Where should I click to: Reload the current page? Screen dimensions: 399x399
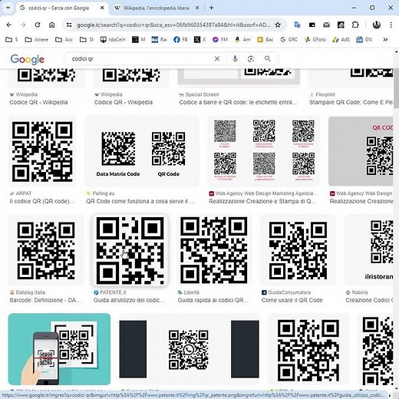coord(38,25)
